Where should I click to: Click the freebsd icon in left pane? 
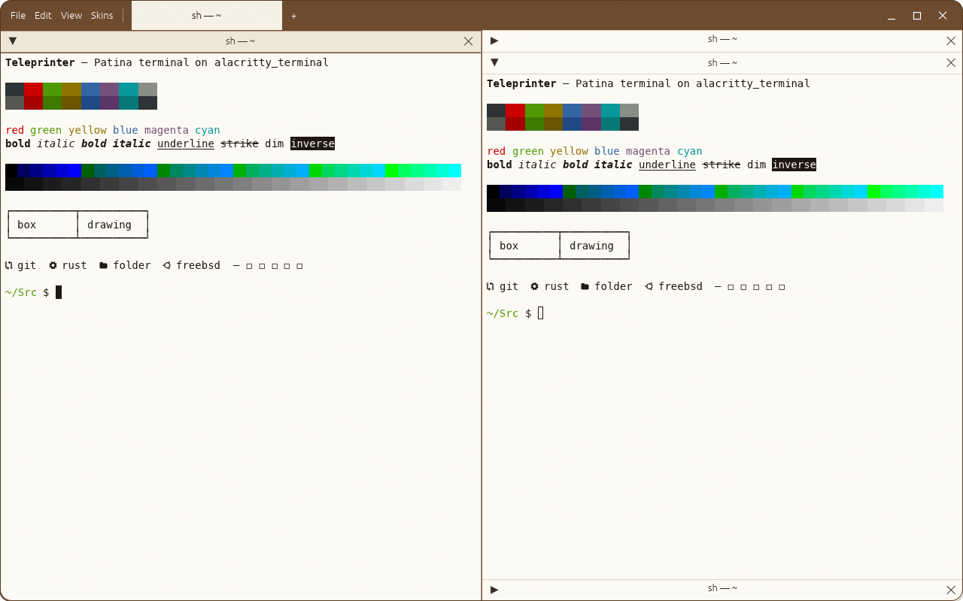(x=167, y=265)
